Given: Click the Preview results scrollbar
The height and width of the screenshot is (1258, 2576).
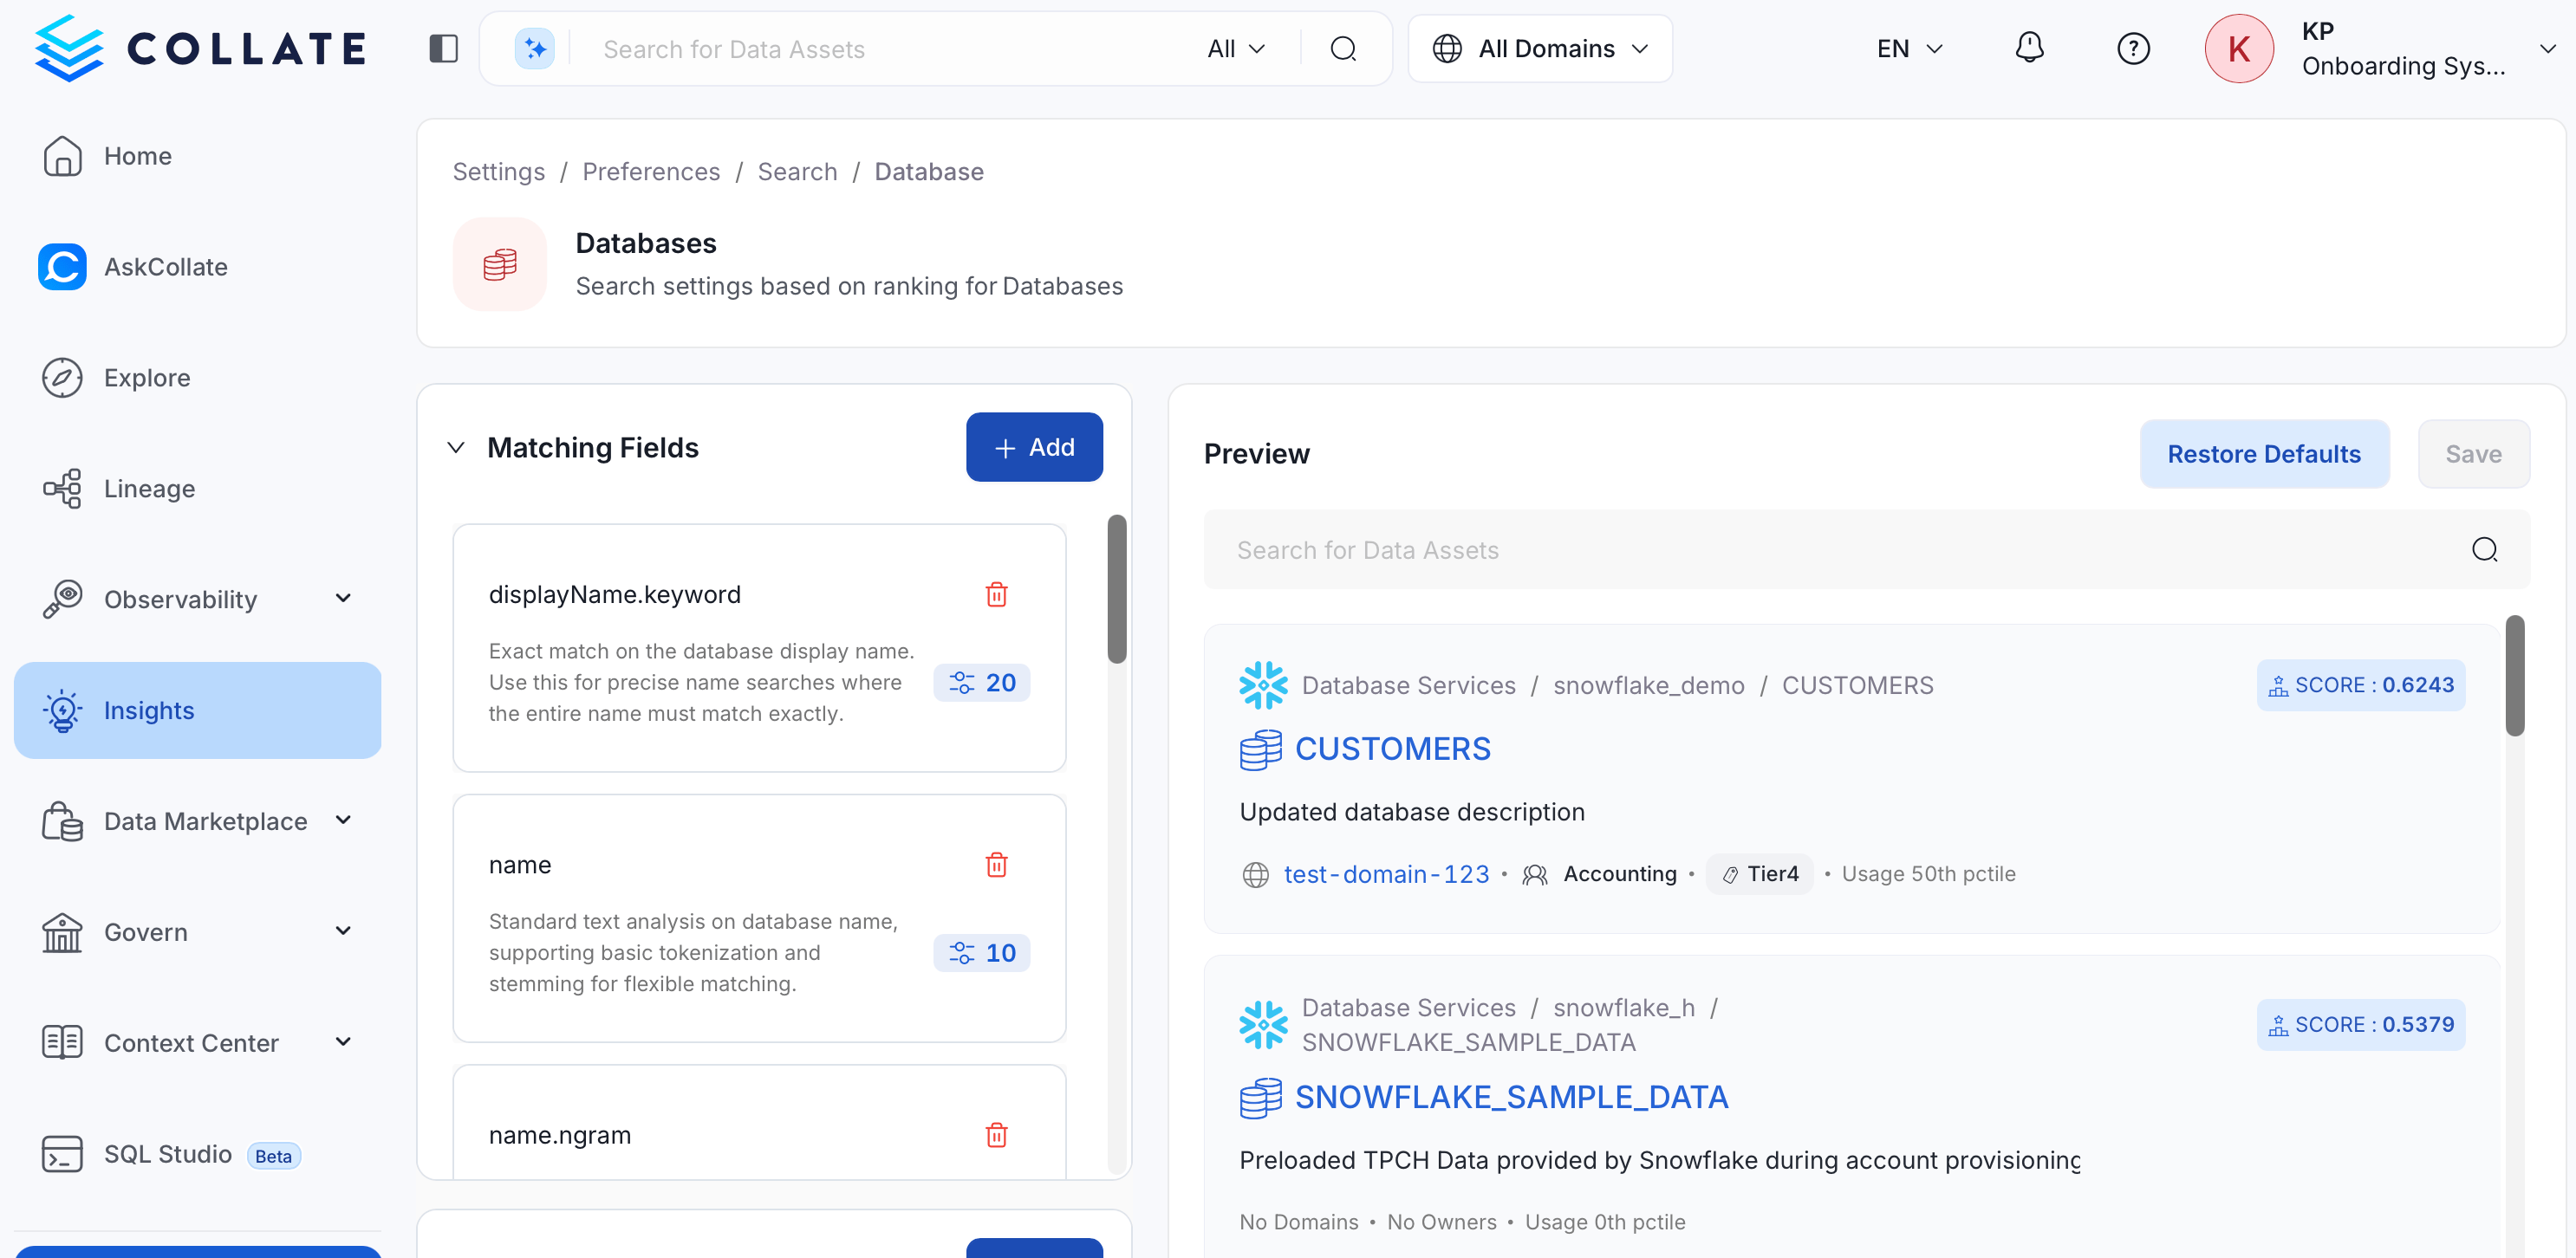Looking at the screenshot, I should [x=2514, y=677].
